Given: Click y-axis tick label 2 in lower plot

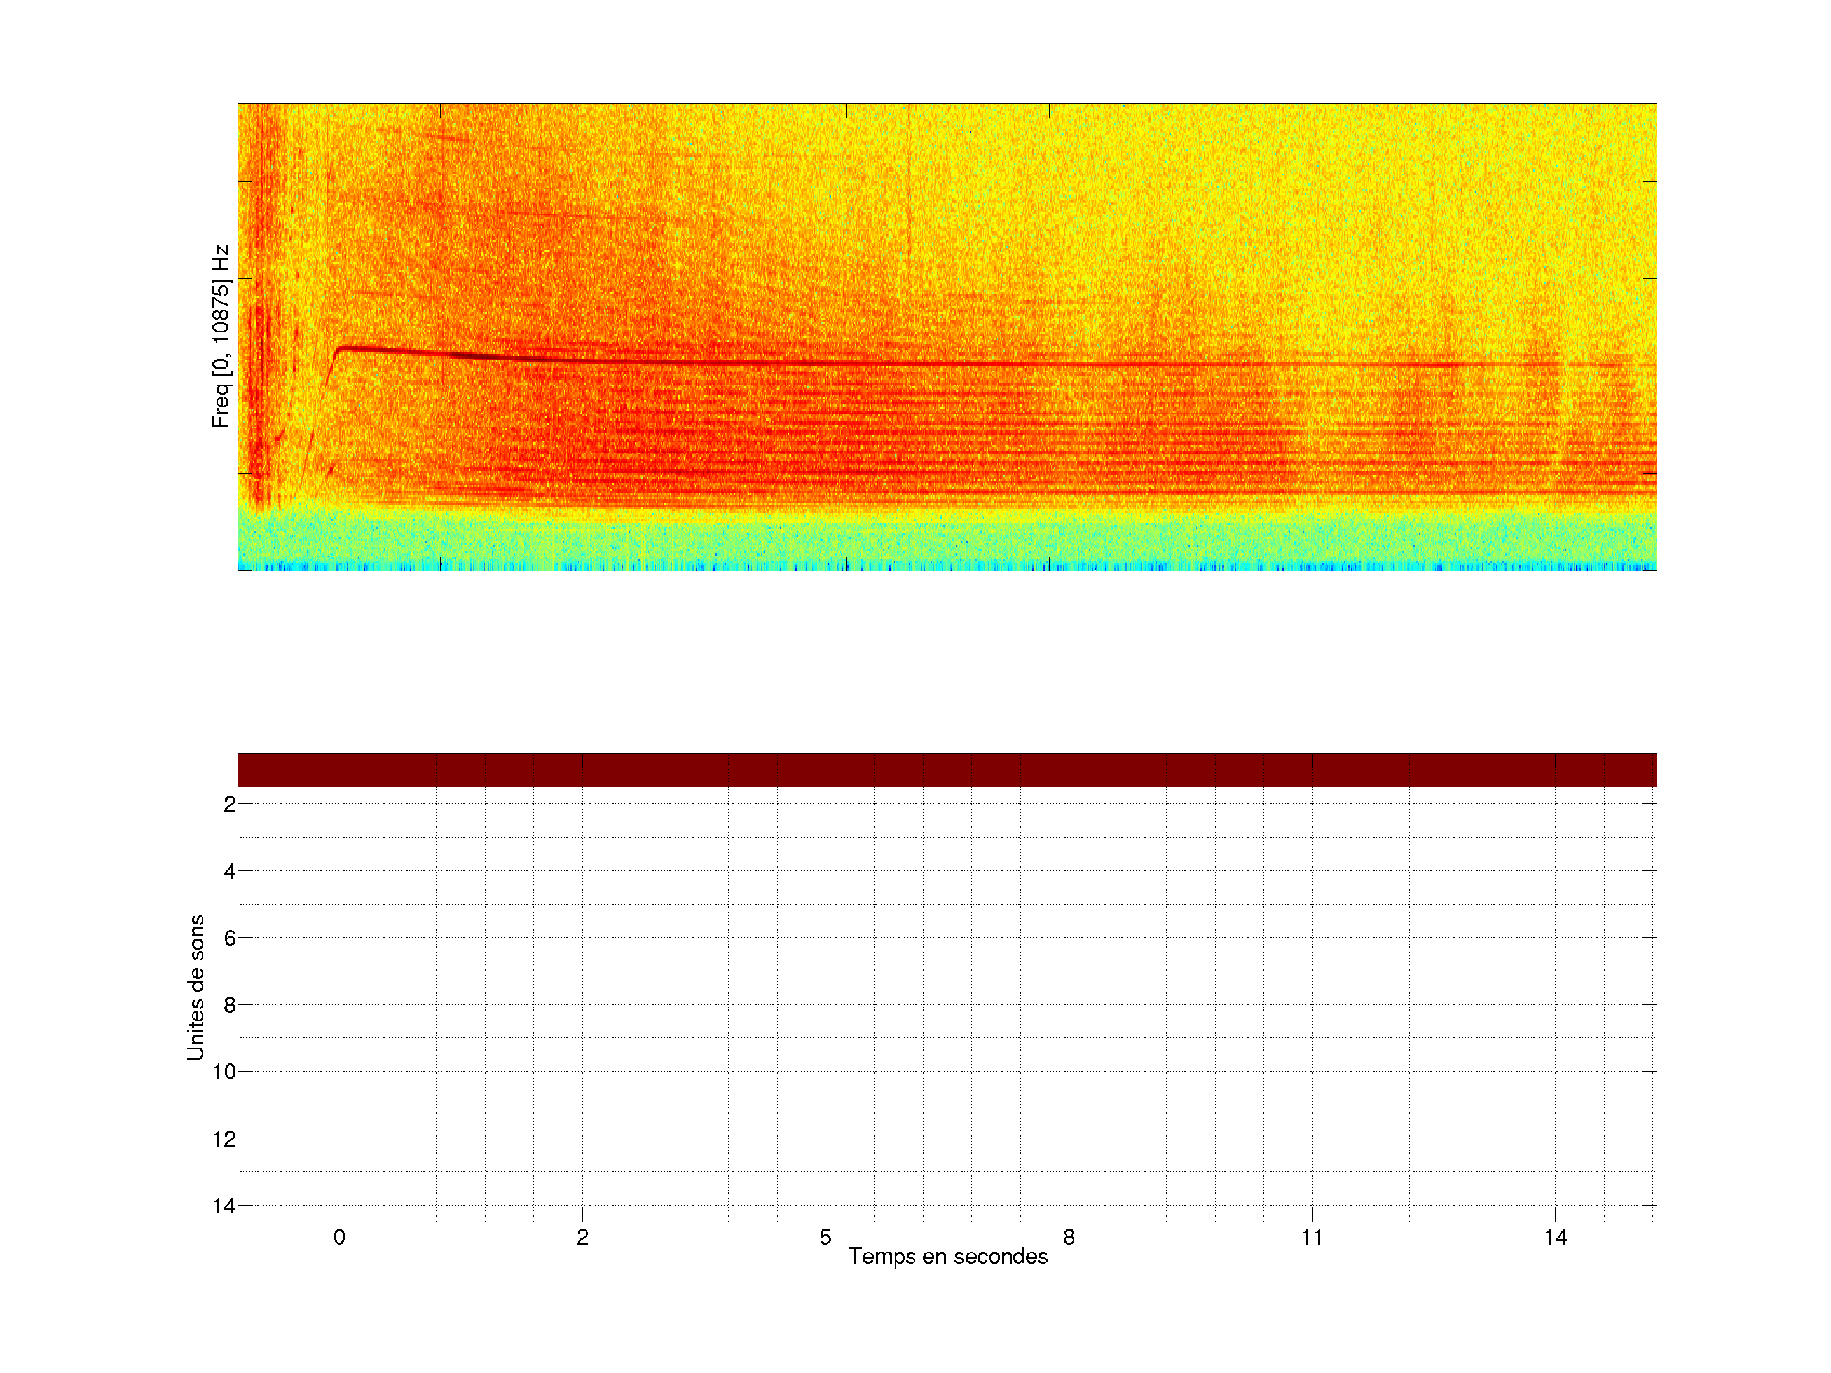Looking at the screenshot, I should pos(230,805).
